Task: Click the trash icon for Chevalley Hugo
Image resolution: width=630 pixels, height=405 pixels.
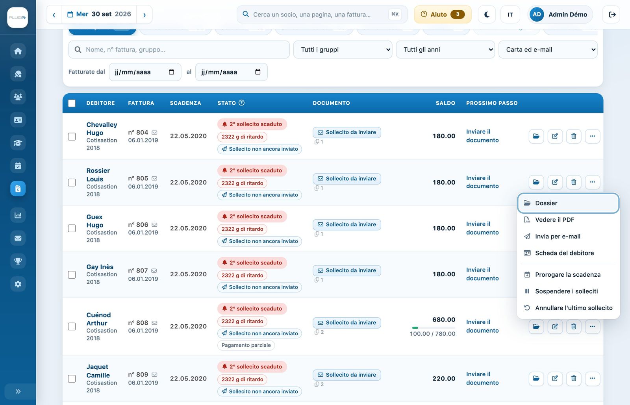Action: point(574,136)
